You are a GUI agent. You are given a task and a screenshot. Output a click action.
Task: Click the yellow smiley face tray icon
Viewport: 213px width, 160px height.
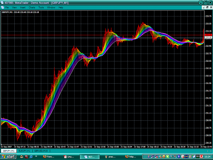pos(164,157)
